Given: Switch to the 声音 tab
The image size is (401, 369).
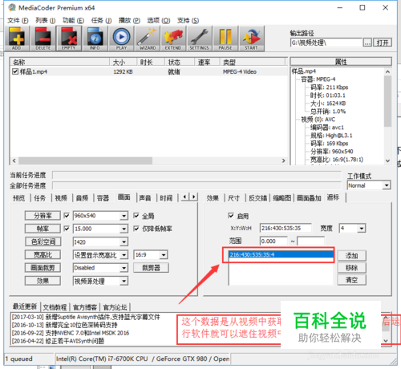Looking at the screenshot, I should (x=145, y=198).
